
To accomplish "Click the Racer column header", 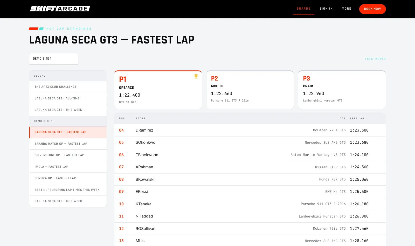I will pyautogui.click(x=140, y=119).
